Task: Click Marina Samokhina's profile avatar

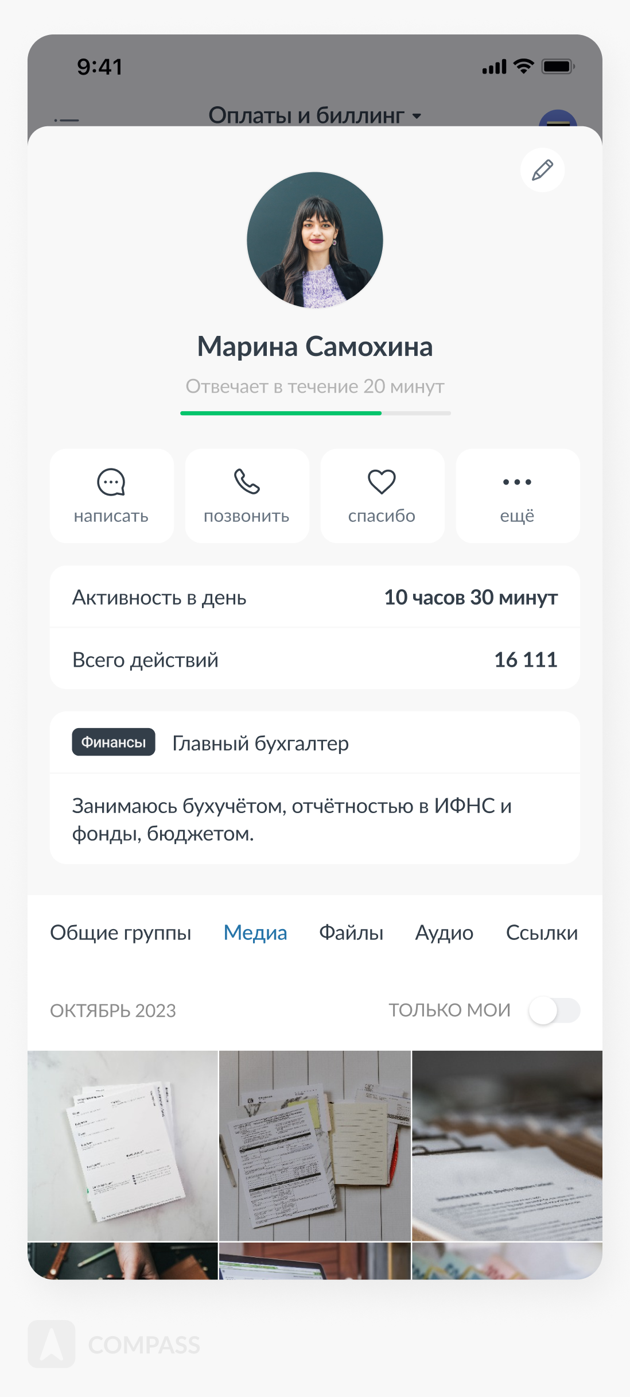Action: pos(315,240)
